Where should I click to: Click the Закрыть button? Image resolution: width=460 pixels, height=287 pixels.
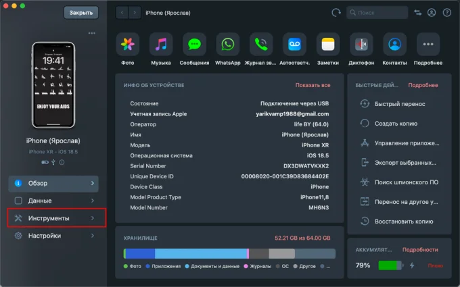click(x=81, y=13)
